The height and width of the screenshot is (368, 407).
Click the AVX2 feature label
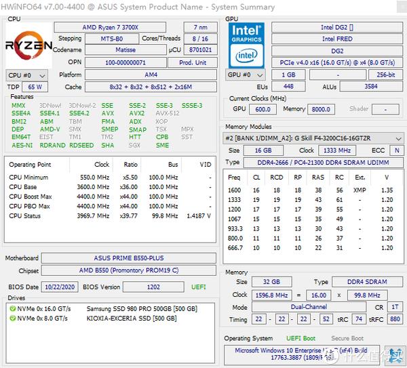(x=137, y=113)
